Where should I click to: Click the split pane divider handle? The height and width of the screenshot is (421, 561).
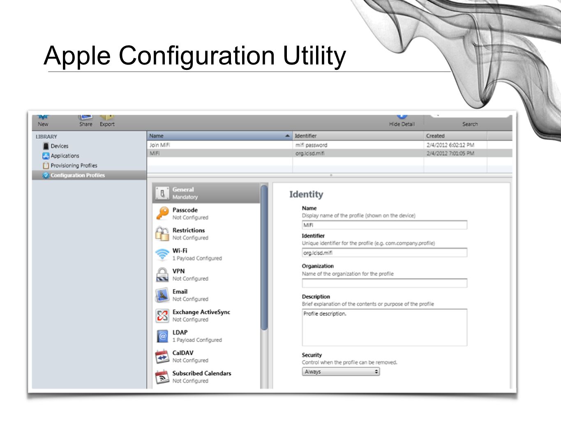[331, 175]
